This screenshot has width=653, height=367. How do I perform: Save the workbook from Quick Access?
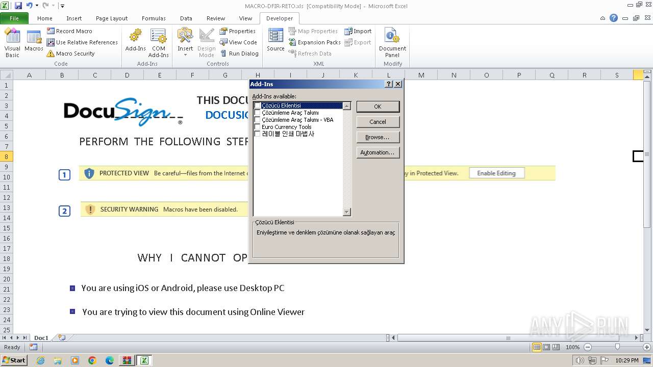[x=18, y=6]
